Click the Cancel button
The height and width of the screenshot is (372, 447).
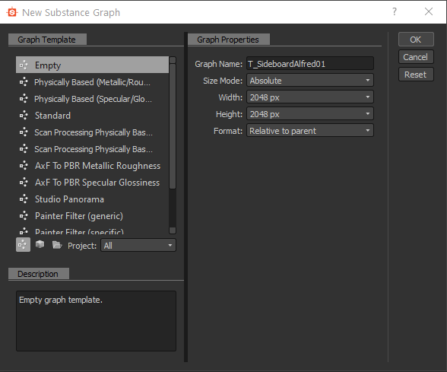(x=416, y=57)
